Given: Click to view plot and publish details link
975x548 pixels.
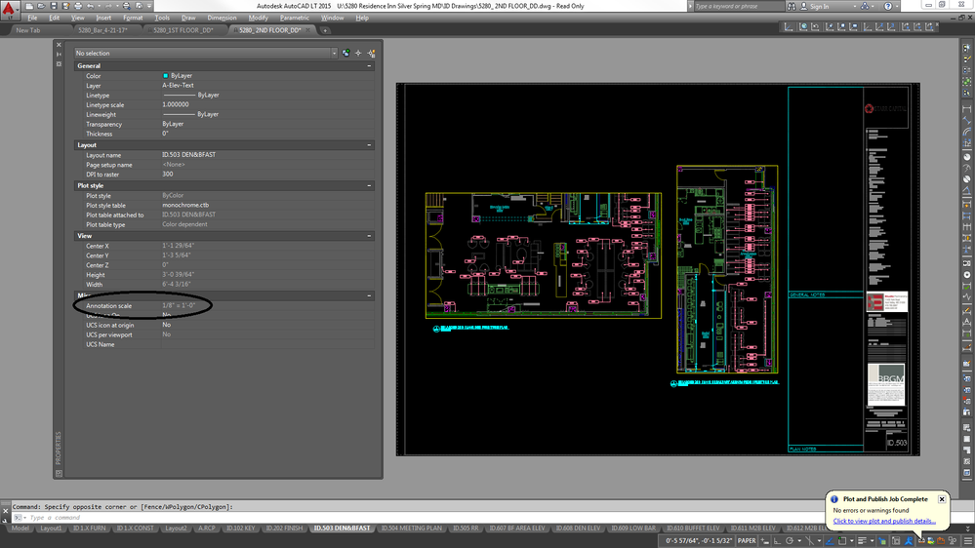Looking at the screenshot, I should coord(884,522).
